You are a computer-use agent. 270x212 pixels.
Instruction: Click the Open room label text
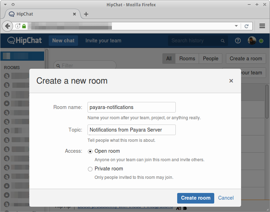tap(107, 151)
